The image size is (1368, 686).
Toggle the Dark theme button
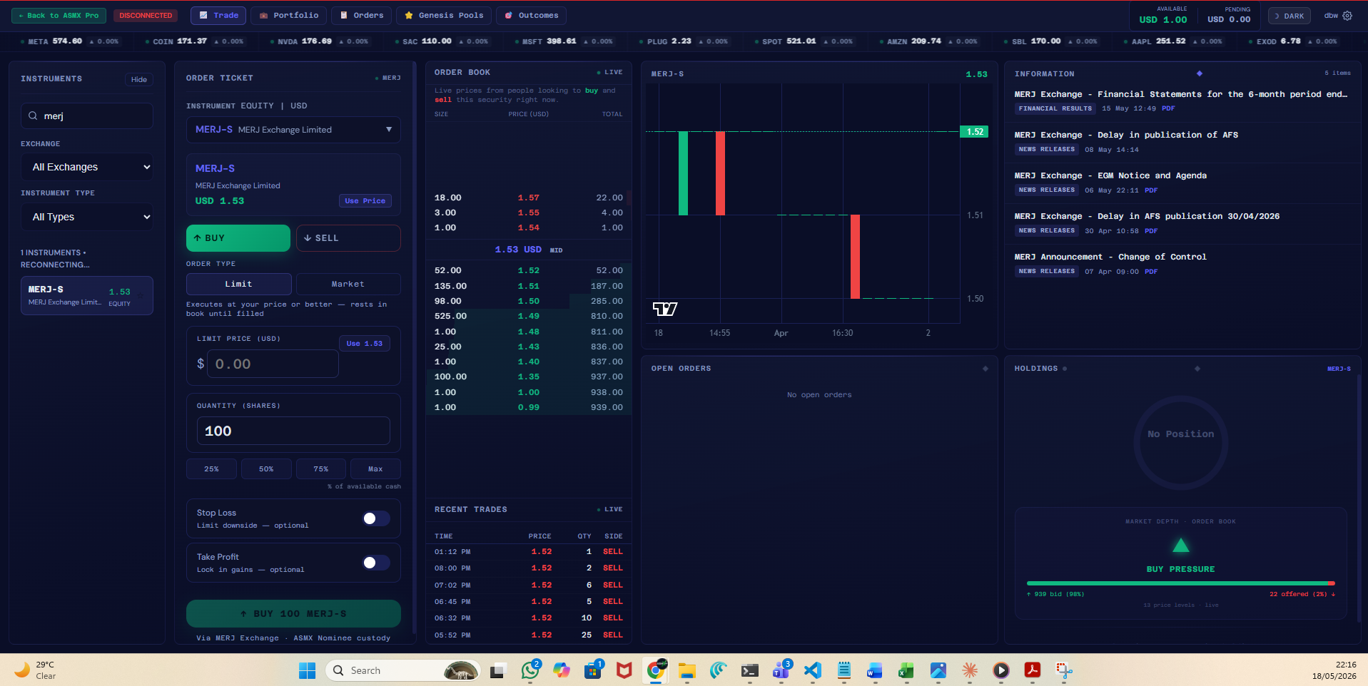1290,16
